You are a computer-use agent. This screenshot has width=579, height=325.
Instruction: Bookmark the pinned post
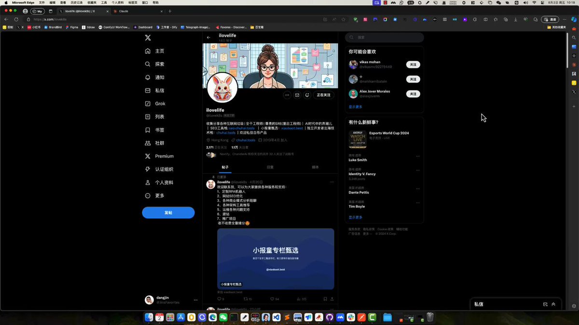click(325, 299)
